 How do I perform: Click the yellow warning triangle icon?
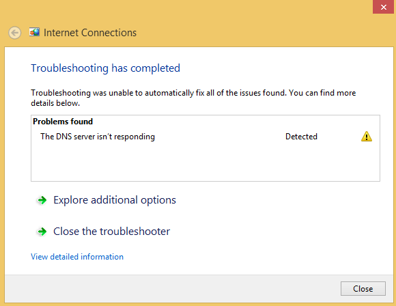(x=367, y=137)
